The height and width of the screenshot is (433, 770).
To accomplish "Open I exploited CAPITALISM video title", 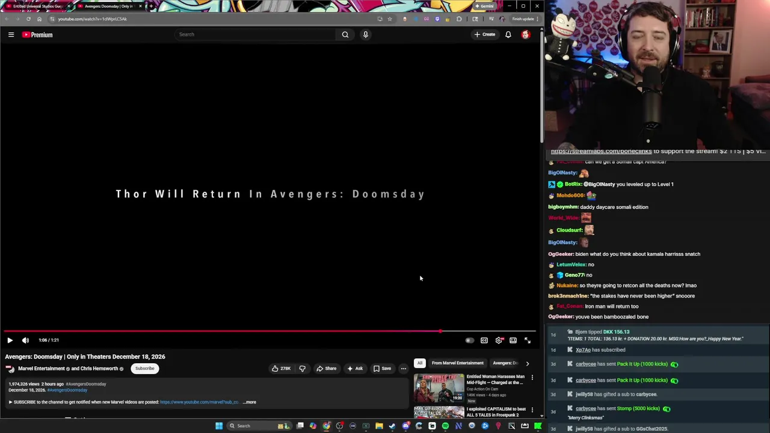I will 496,412.
